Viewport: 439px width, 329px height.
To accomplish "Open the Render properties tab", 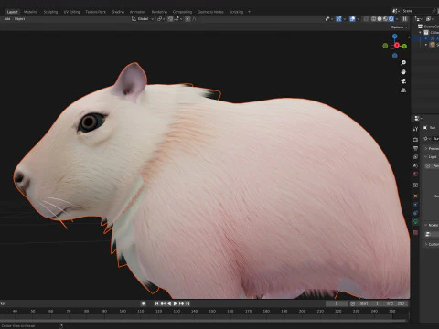I will [415, 140].
